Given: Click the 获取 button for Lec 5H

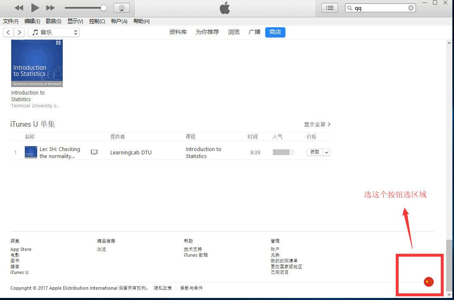Looking at the screenshot, I should [x=315, y=152].
